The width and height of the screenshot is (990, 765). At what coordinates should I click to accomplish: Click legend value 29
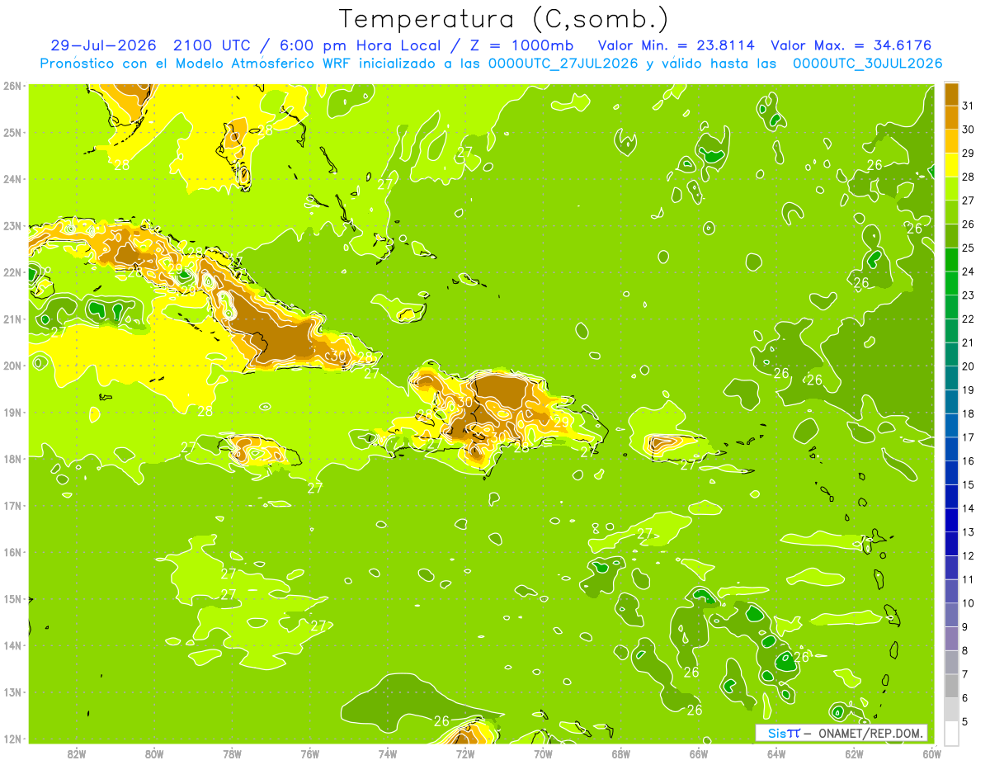coord(969,153)
